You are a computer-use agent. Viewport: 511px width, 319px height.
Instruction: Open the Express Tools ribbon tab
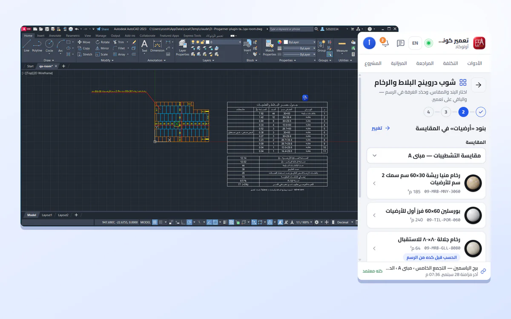(192, 36)
